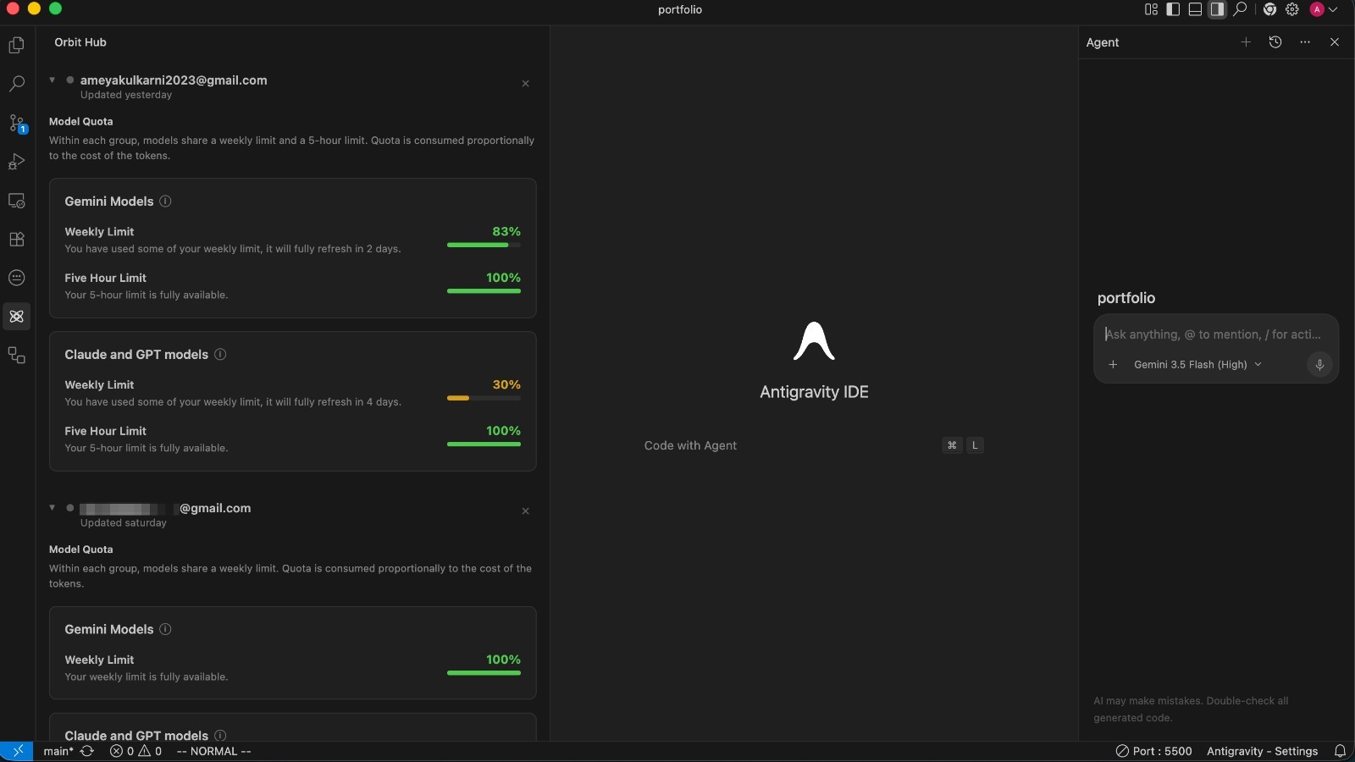Click the Code with Agent shortcut

click(x=814, y=445)
